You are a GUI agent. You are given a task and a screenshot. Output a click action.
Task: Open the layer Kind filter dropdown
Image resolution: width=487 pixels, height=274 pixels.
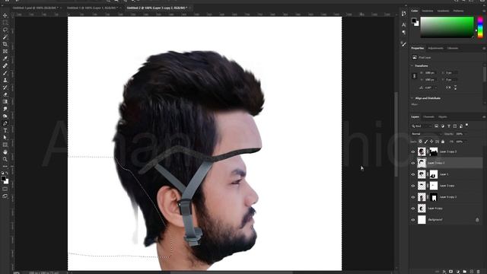point(422,126)
